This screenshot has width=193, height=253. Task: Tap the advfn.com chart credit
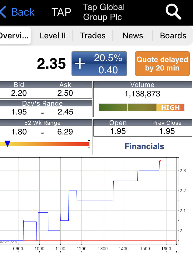(8, 242)
